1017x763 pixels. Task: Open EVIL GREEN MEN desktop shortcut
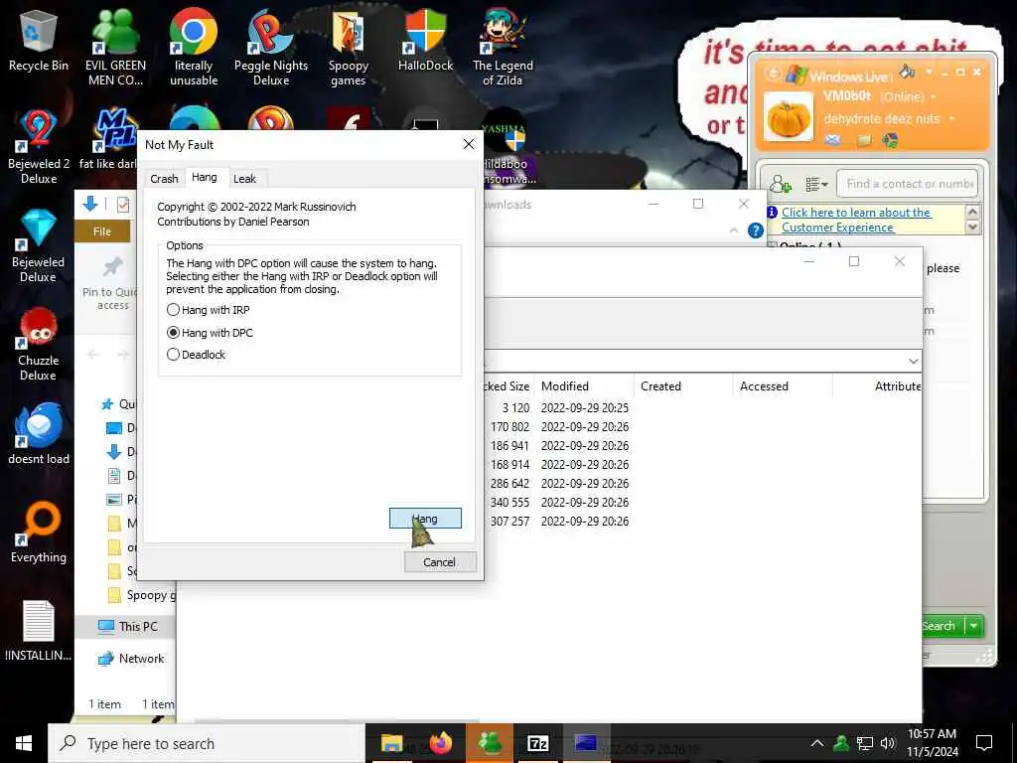115,48
